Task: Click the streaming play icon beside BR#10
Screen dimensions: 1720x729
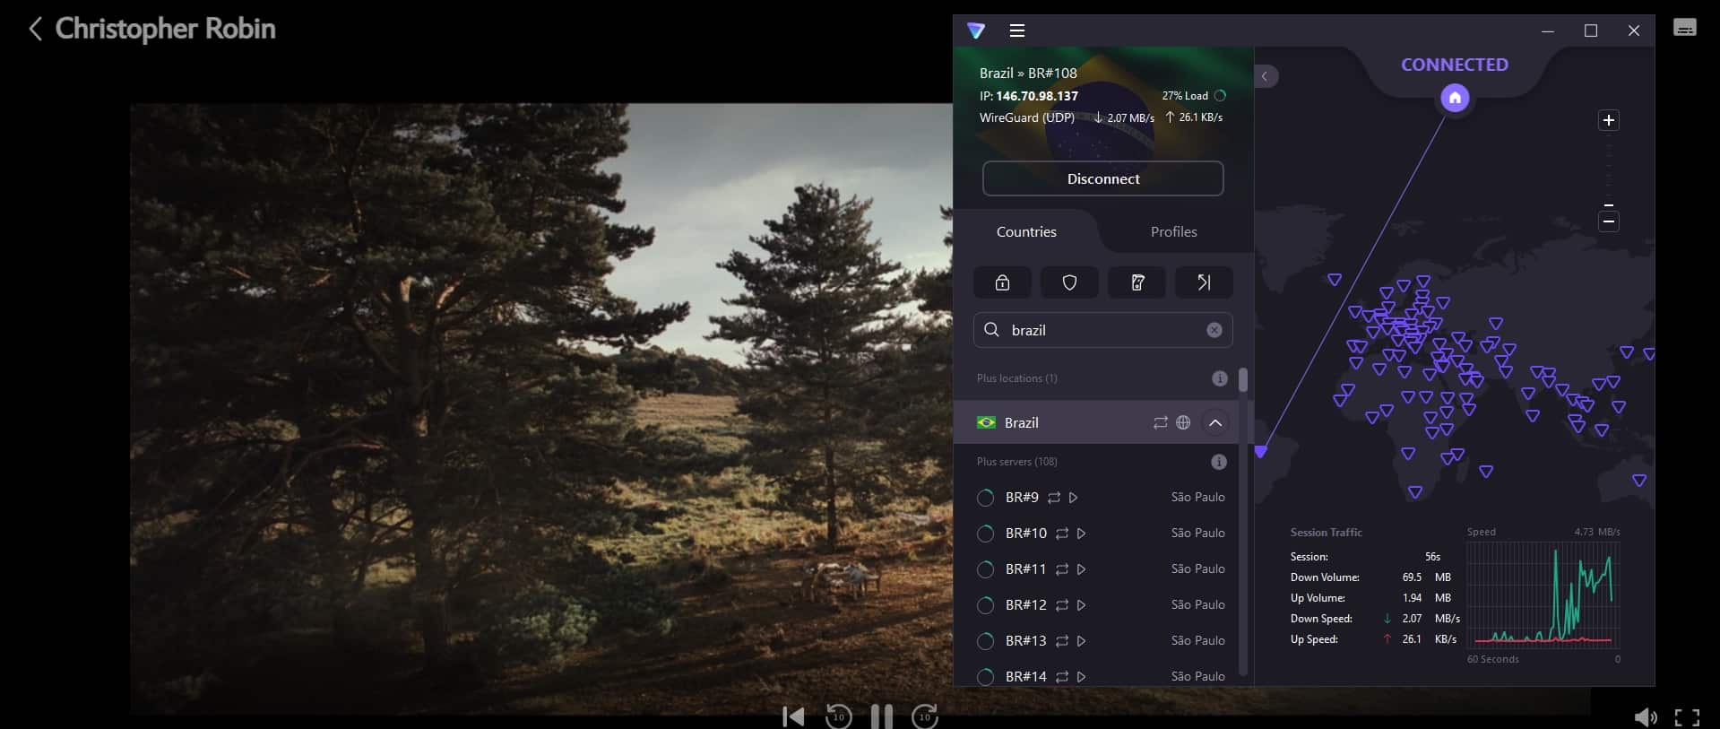Action: coord(1081,533)
